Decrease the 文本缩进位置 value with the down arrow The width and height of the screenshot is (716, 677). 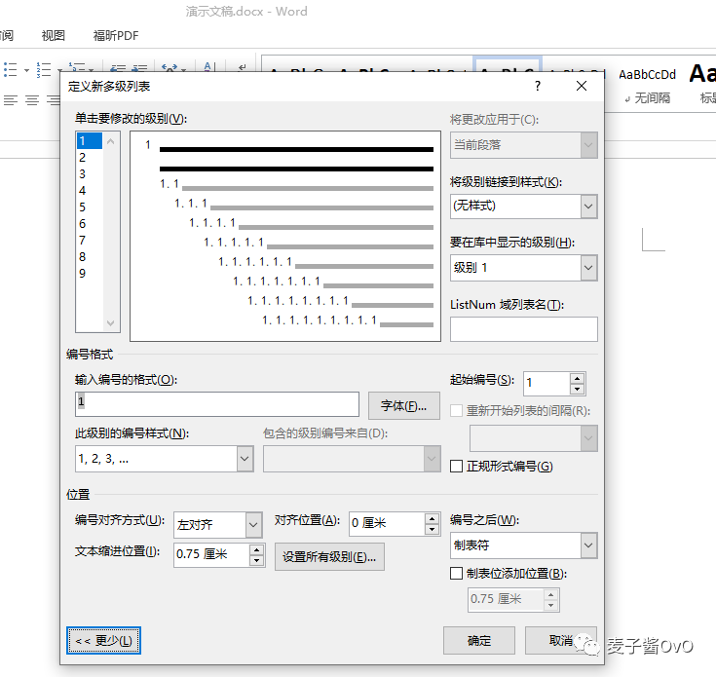(256, 560)
